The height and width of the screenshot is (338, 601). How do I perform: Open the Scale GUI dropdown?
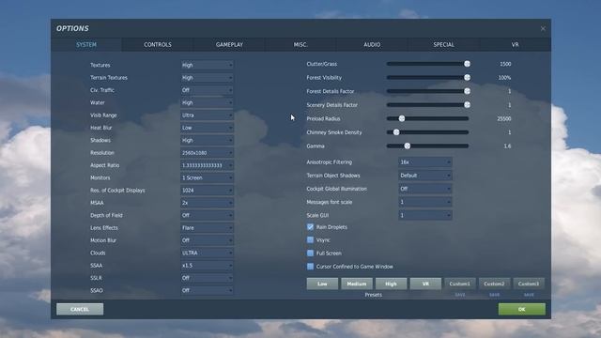click(x=425, y=215)
